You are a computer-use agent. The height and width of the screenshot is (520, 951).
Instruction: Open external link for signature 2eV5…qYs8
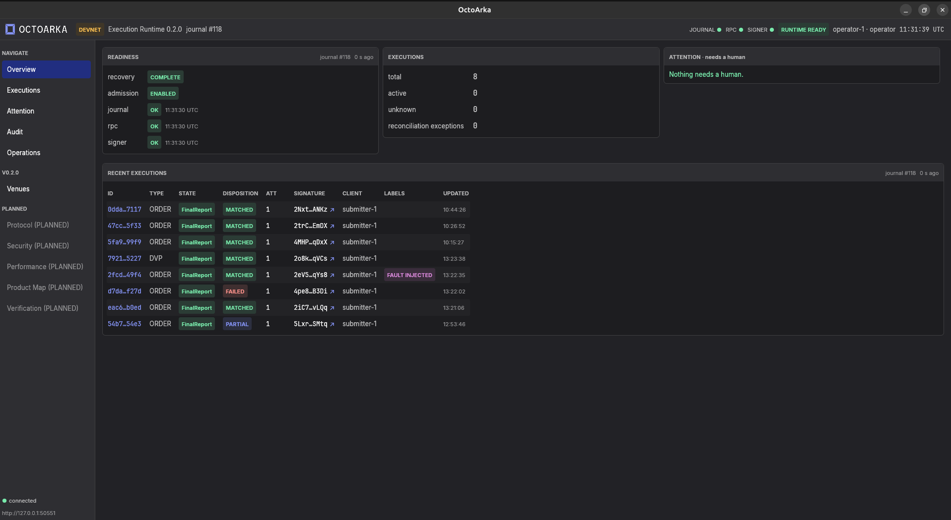click(332, 275)
